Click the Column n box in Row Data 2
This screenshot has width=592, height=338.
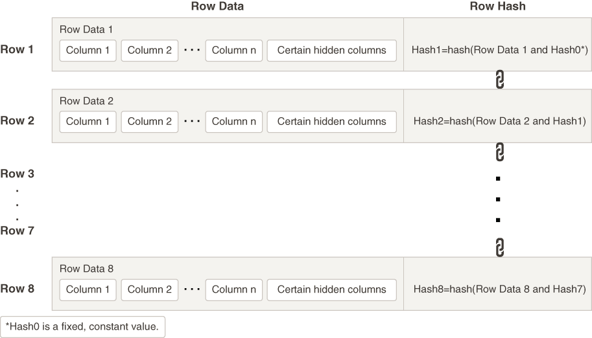[x=234, y=121]
